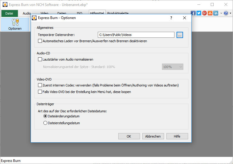Select the Dateiänderungsdatum radio button

(x=45, y=116)
